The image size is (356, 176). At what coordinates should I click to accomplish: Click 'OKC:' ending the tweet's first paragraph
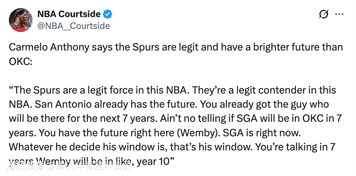(21, 61)
